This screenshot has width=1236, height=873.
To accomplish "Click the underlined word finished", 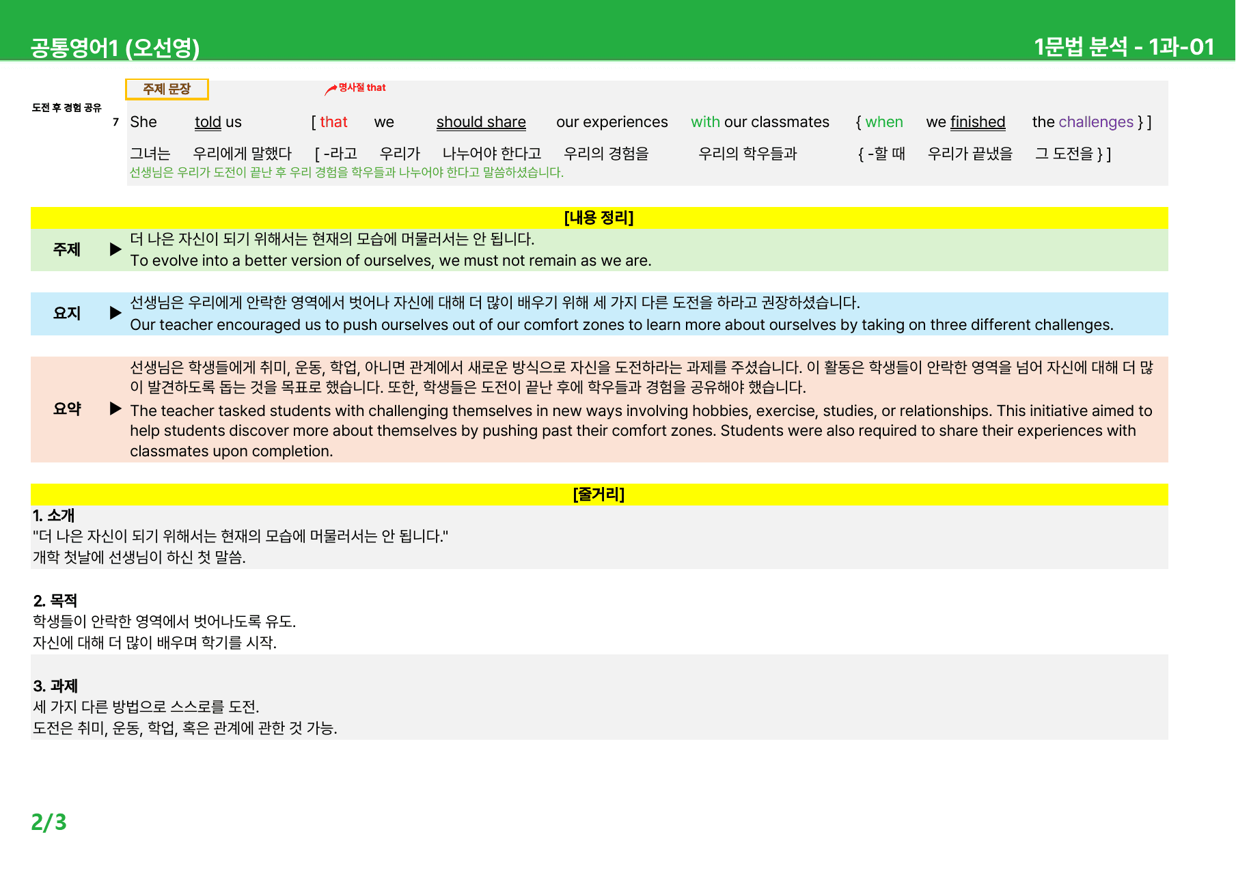I will 978,122.
